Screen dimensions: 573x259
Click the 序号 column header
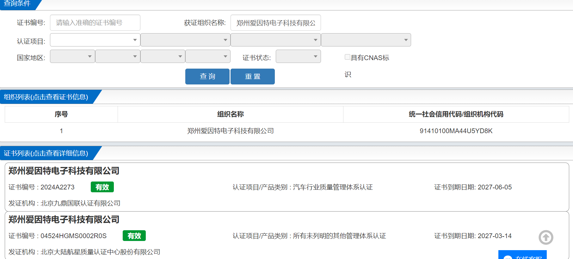coord(61,114)
